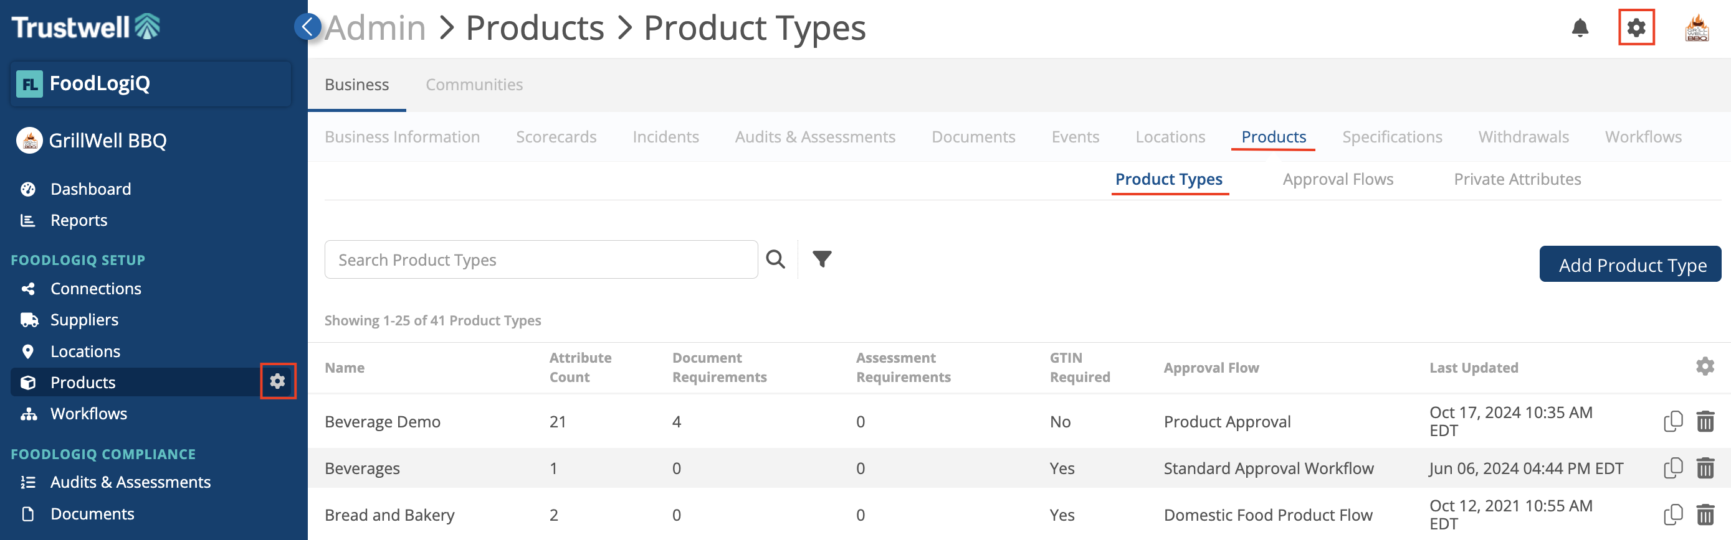Select the Private Attributes tab
The height and width of the screenshot is (540, 1731).
(x=1517, y=179)
